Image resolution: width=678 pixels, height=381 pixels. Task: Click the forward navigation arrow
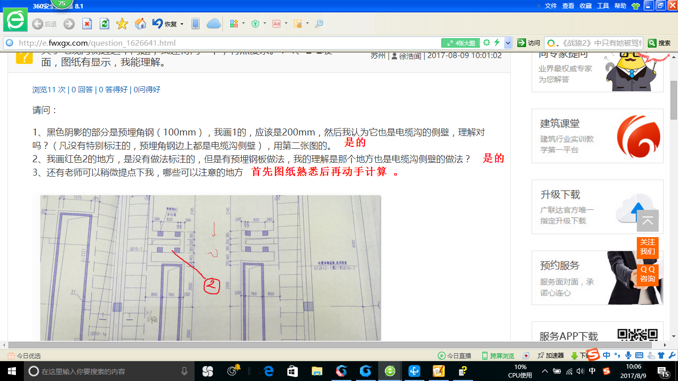(69, 24)
